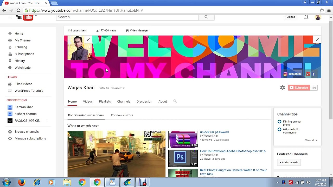This screenshot has width=333, height=187.
Task: Switch to the About tab
Action: point(163,102)
